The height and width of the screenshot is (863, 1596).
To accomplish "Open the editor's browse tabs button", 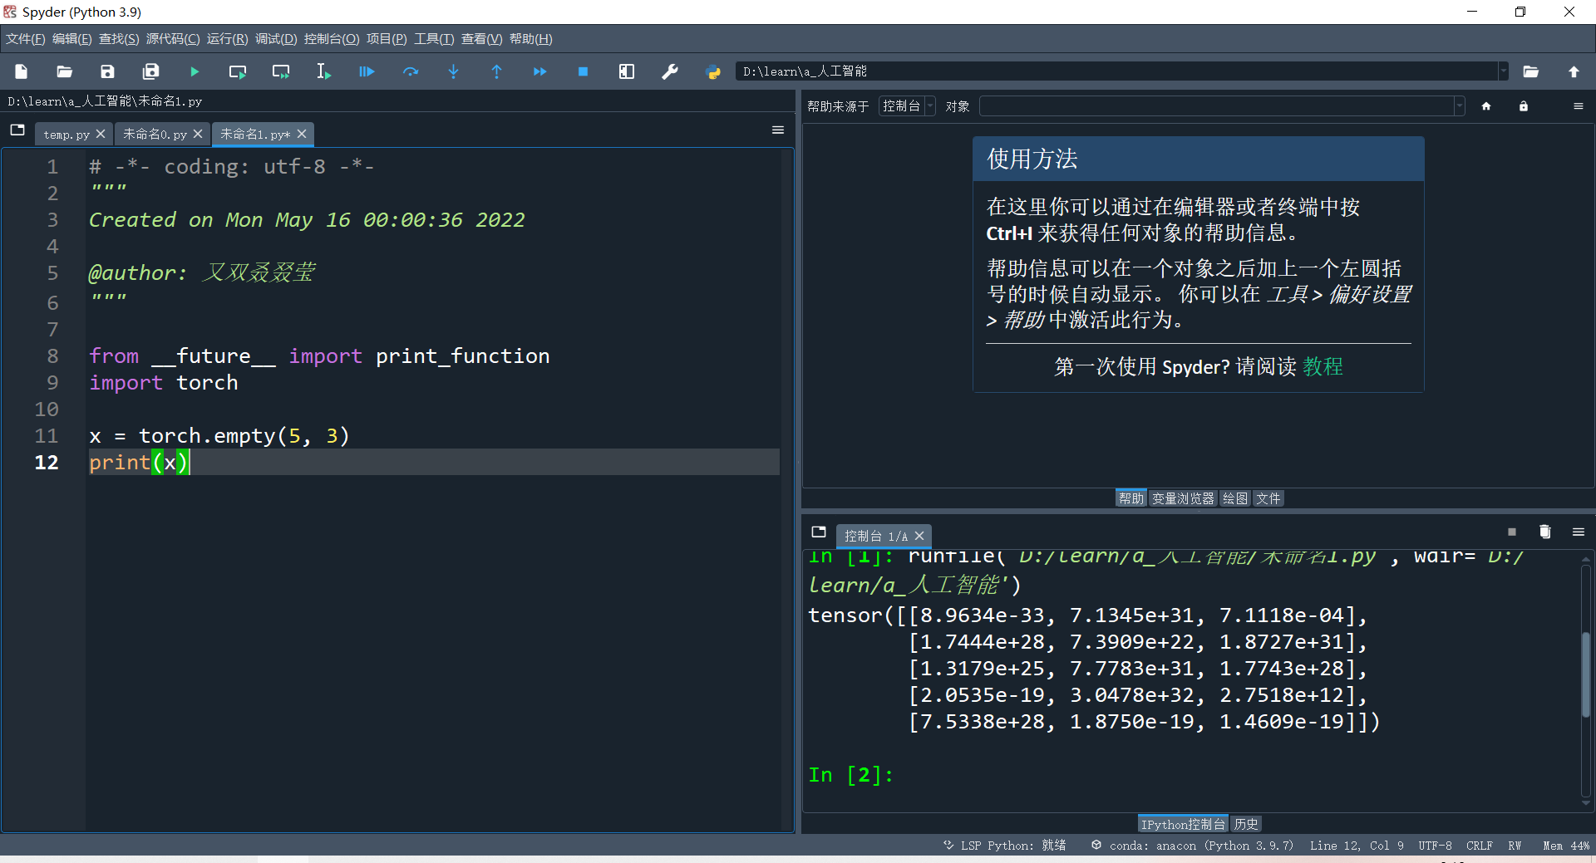I will tap(17, 130).
